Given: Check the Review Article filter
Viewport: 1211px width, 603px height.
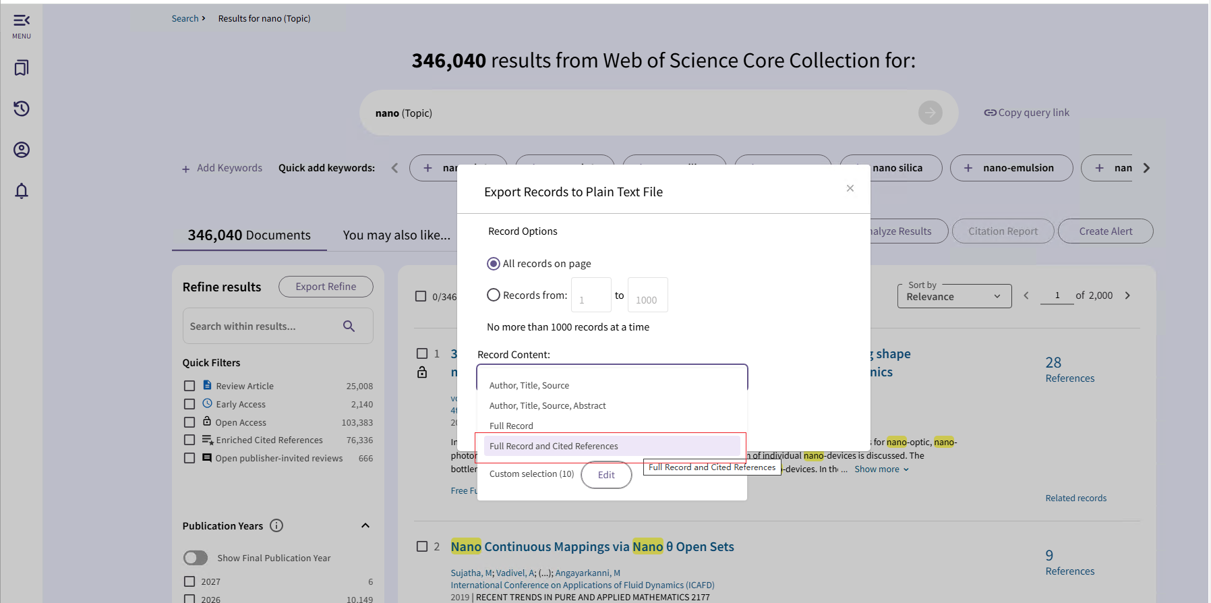Looking at the screenshot, I should coord(189,386).
